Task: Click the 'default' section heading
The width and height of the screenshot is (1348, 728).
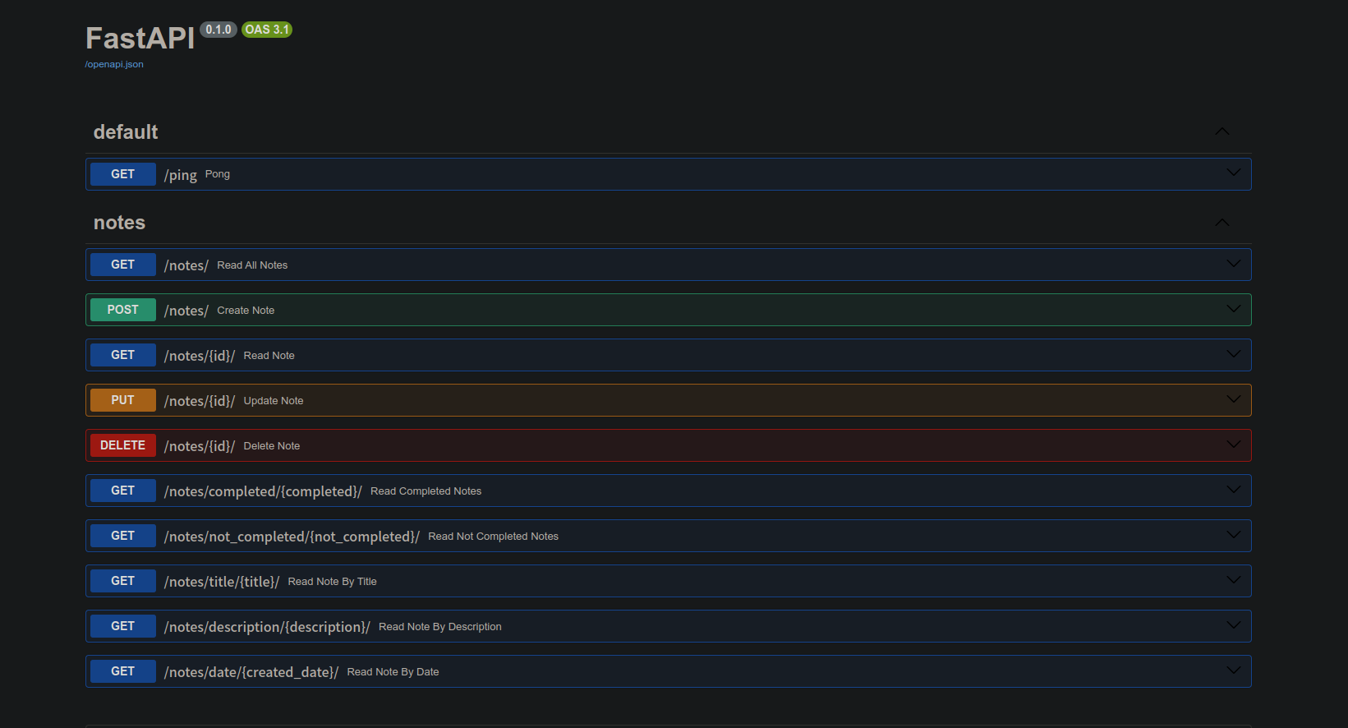Action: click(126, 132)
